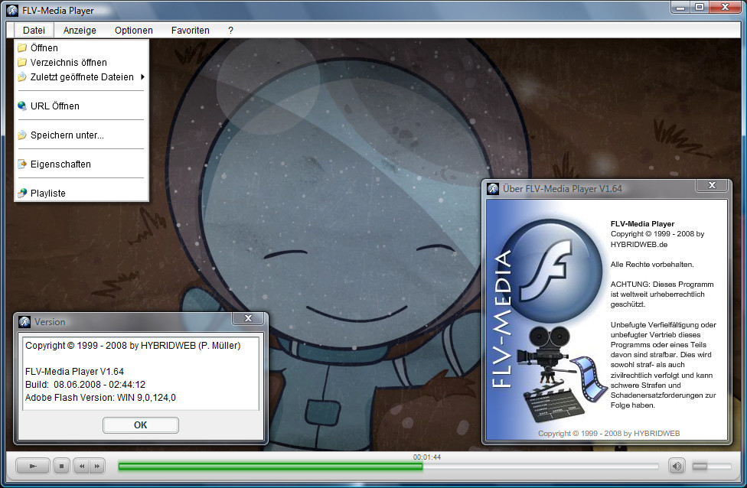Click the vertical FLV-MEDIA banner text

click(x=501, y=318)
